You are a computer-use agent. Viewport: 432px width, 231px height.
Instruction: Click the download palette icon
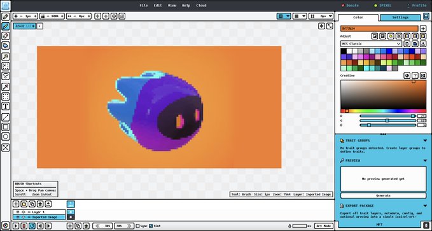coord(423,43)
